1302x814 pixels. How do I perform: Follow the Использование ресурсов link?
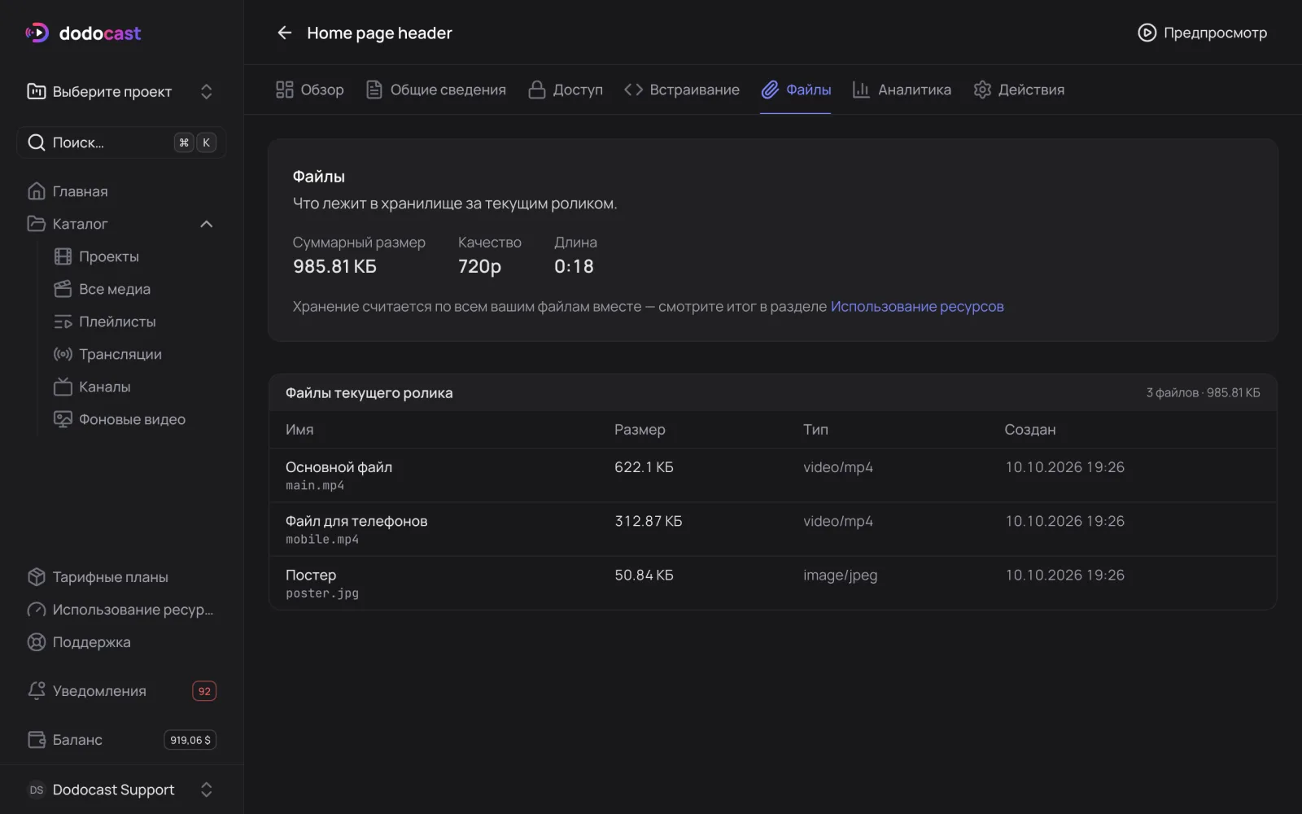tap(917, 307)
